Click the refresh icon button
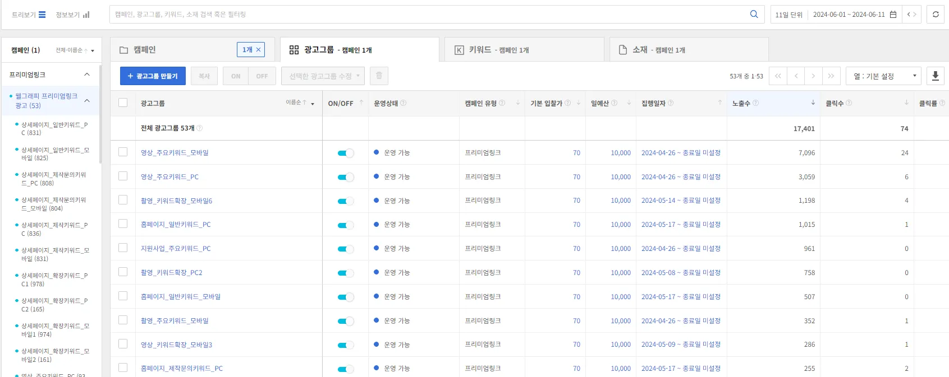Screen dimensions: 949x377 [x=936, y=15]
